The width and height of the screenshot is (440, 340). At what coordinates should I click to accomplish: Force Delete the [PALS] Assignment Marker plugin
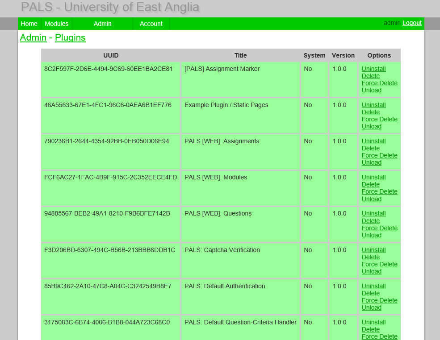[379, 83]
